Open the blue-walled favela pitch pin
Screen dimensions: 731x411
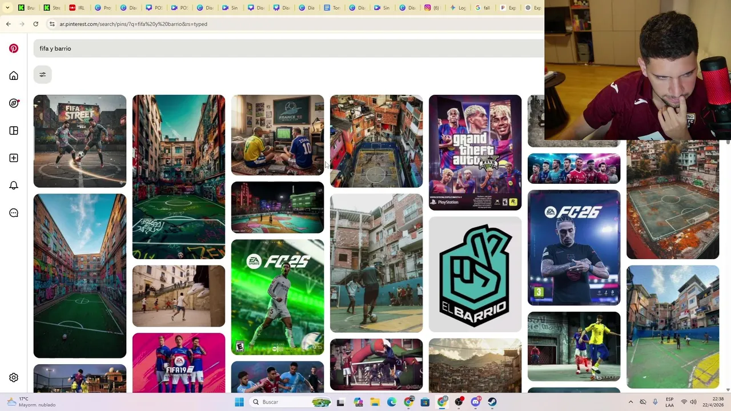point(673,327)
